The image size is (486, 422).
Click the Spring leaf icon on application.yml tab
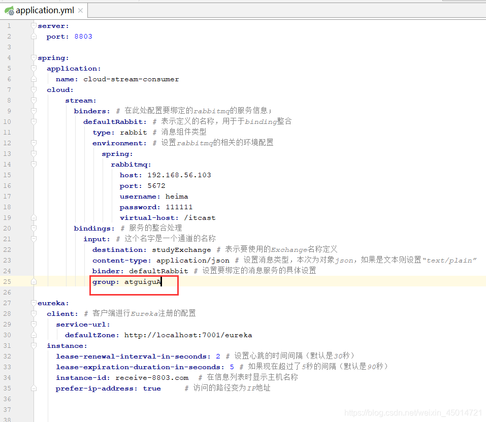[x=9, y=11]
